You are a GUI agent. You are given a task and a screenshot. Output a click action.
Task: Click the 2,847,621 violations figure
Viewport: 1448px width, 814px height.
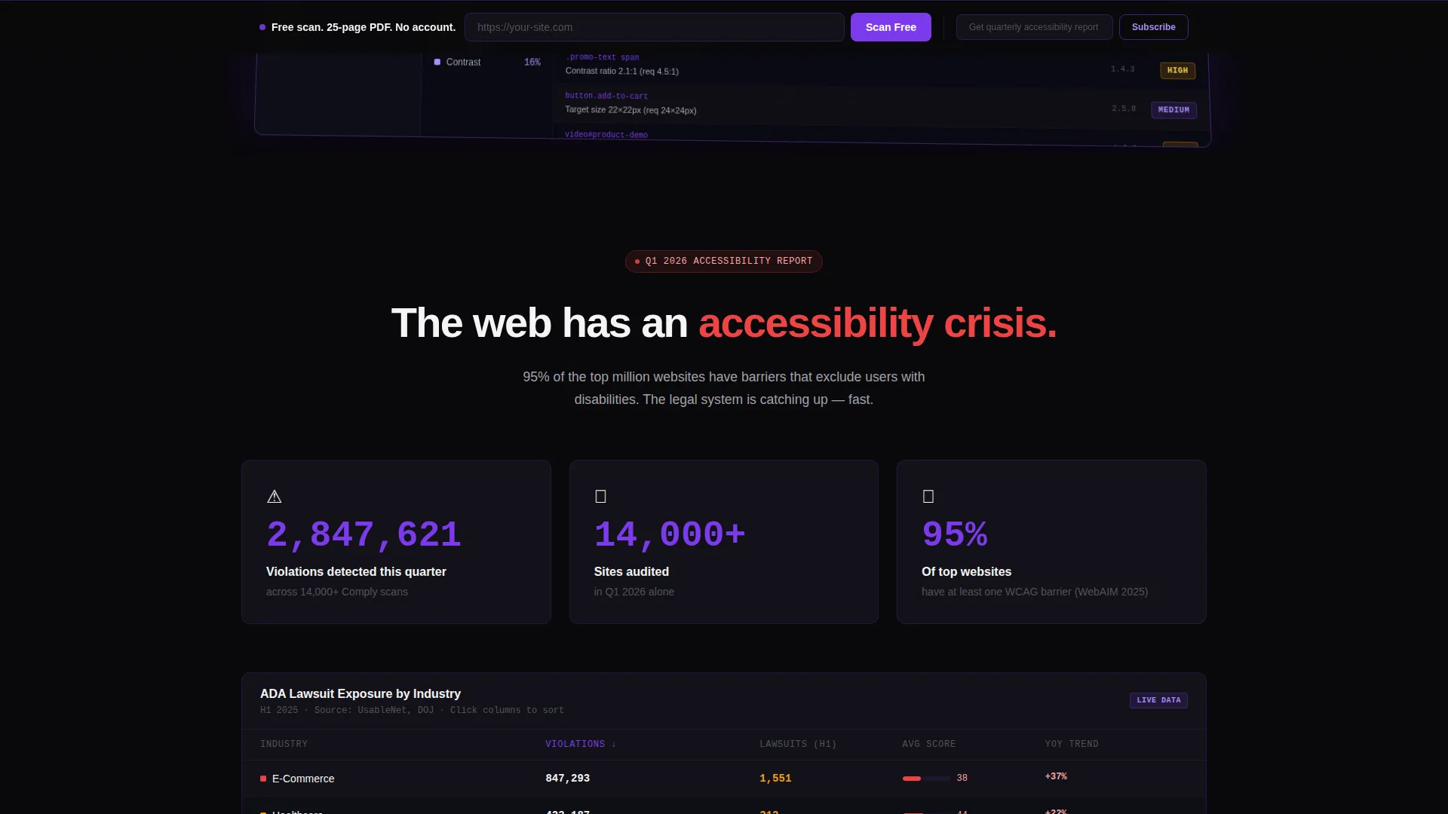[x=364, y=534]
